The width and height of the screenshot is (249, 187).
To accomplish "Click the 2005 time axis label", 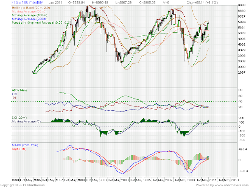I will [x=147, y=180].
